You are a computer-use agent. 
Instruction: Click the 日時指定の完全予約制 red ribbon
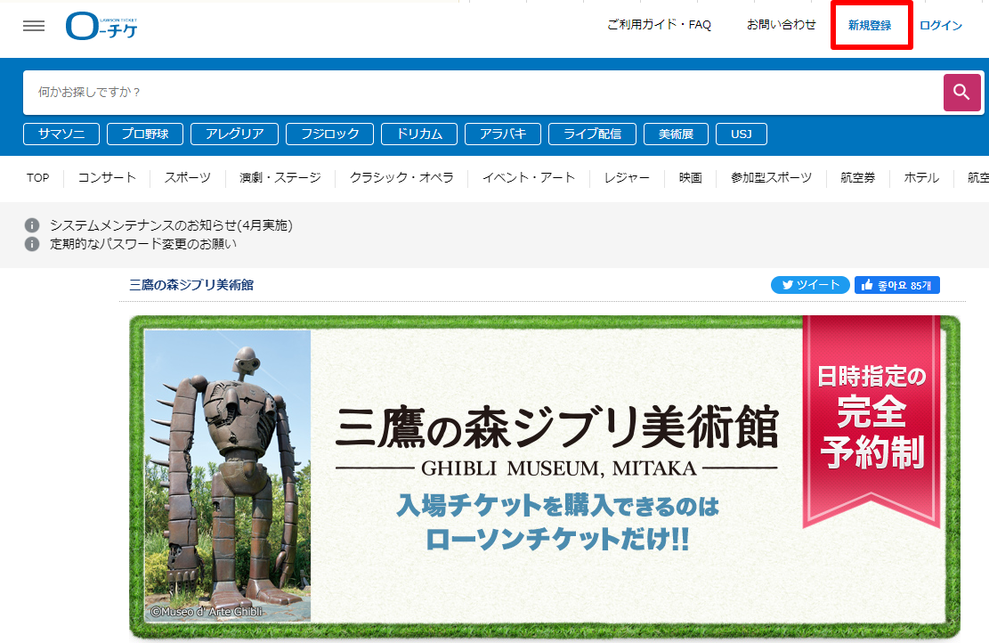pos(871,421)
